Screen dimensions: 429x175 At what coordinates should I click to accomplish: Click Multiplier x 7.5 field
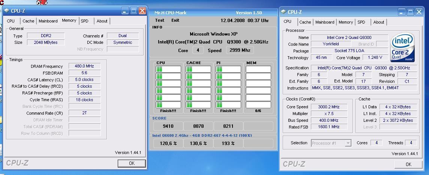coord(329,114)
